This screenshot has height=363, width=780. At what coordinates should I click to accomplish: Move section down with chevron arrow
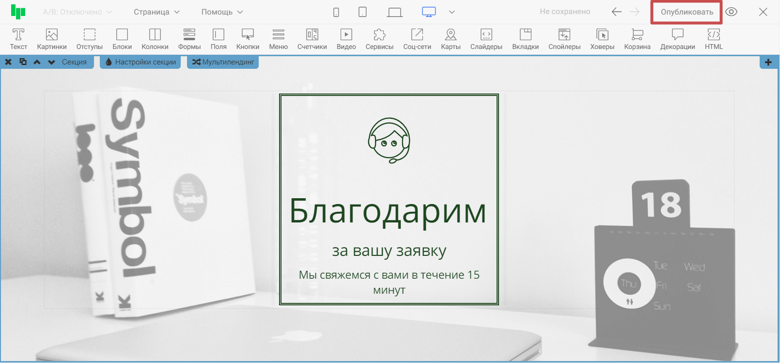point(51,62)
